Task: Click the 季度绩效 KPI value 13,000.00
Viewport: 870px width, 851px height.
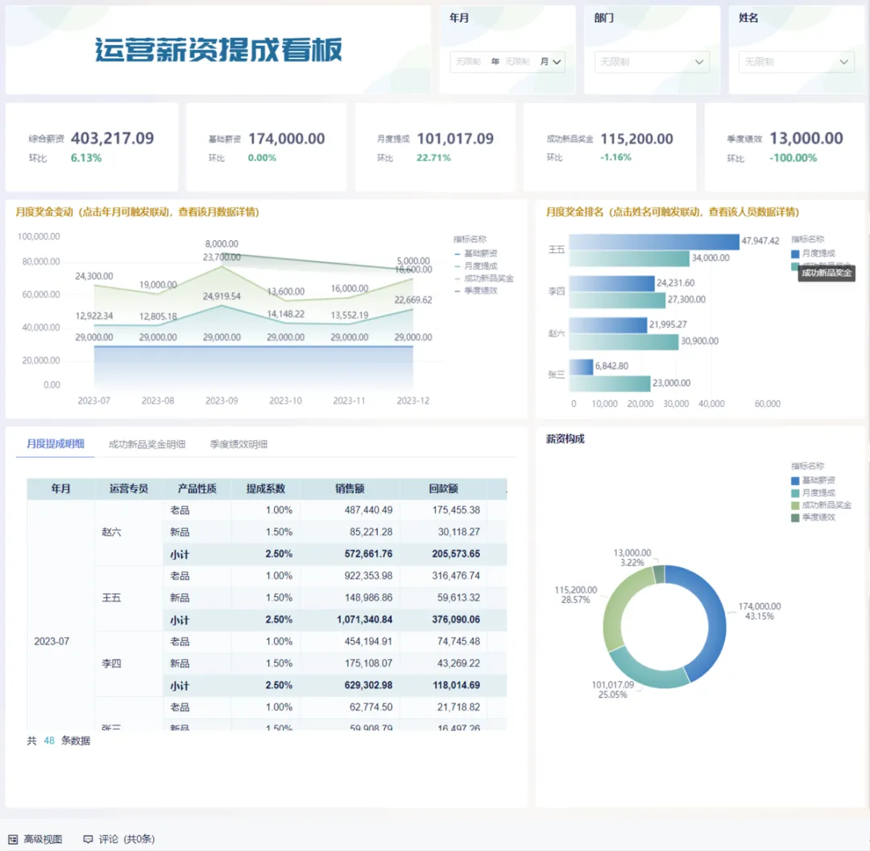Action: coord(806,139)
